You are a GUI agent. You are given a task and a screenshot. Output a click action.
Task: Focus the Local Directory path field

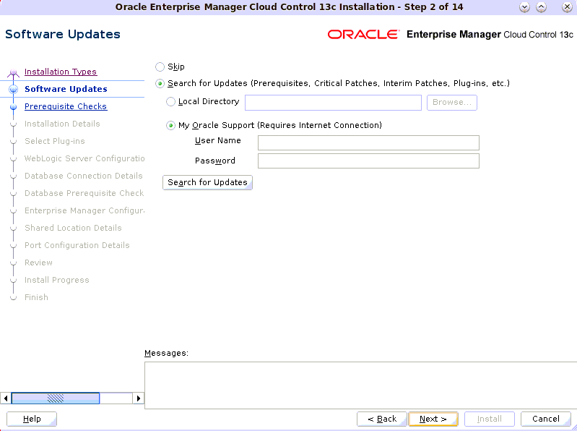click(333, 103)
